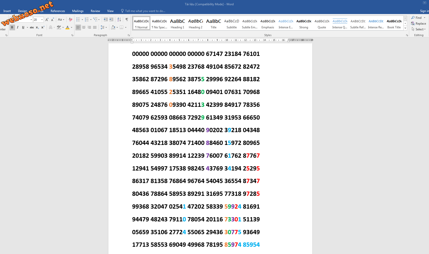Switch to the Mailings tab
The width and height of the screenshot is (429, 254).
point(78,11)
